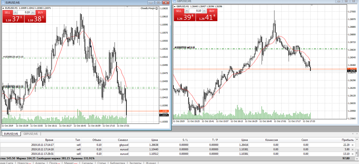The image size is (359, 164).
Task: Click GBPUSD buy price tile 1.26 41
Action: 207,17
